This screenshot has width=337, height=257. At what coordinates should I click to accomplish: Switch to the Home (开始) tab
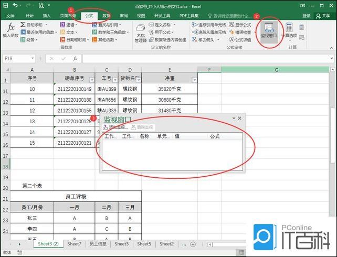point(29,16)
